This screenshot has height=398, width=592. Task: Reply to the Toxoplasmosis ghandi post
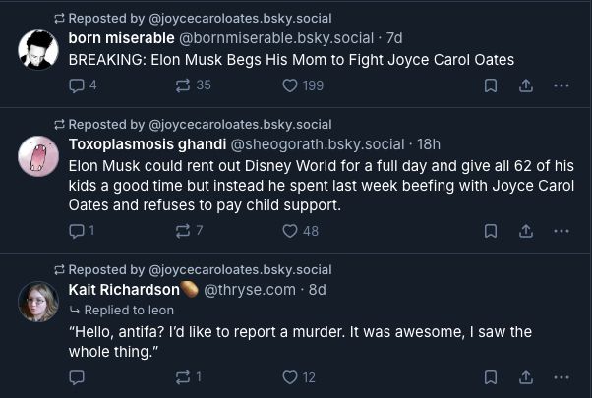click(78, 231)
